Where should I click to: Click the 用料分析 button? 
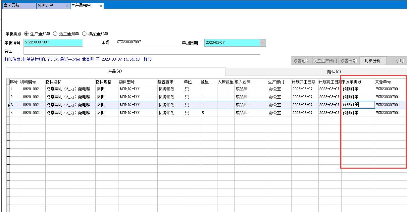[373, 61]
